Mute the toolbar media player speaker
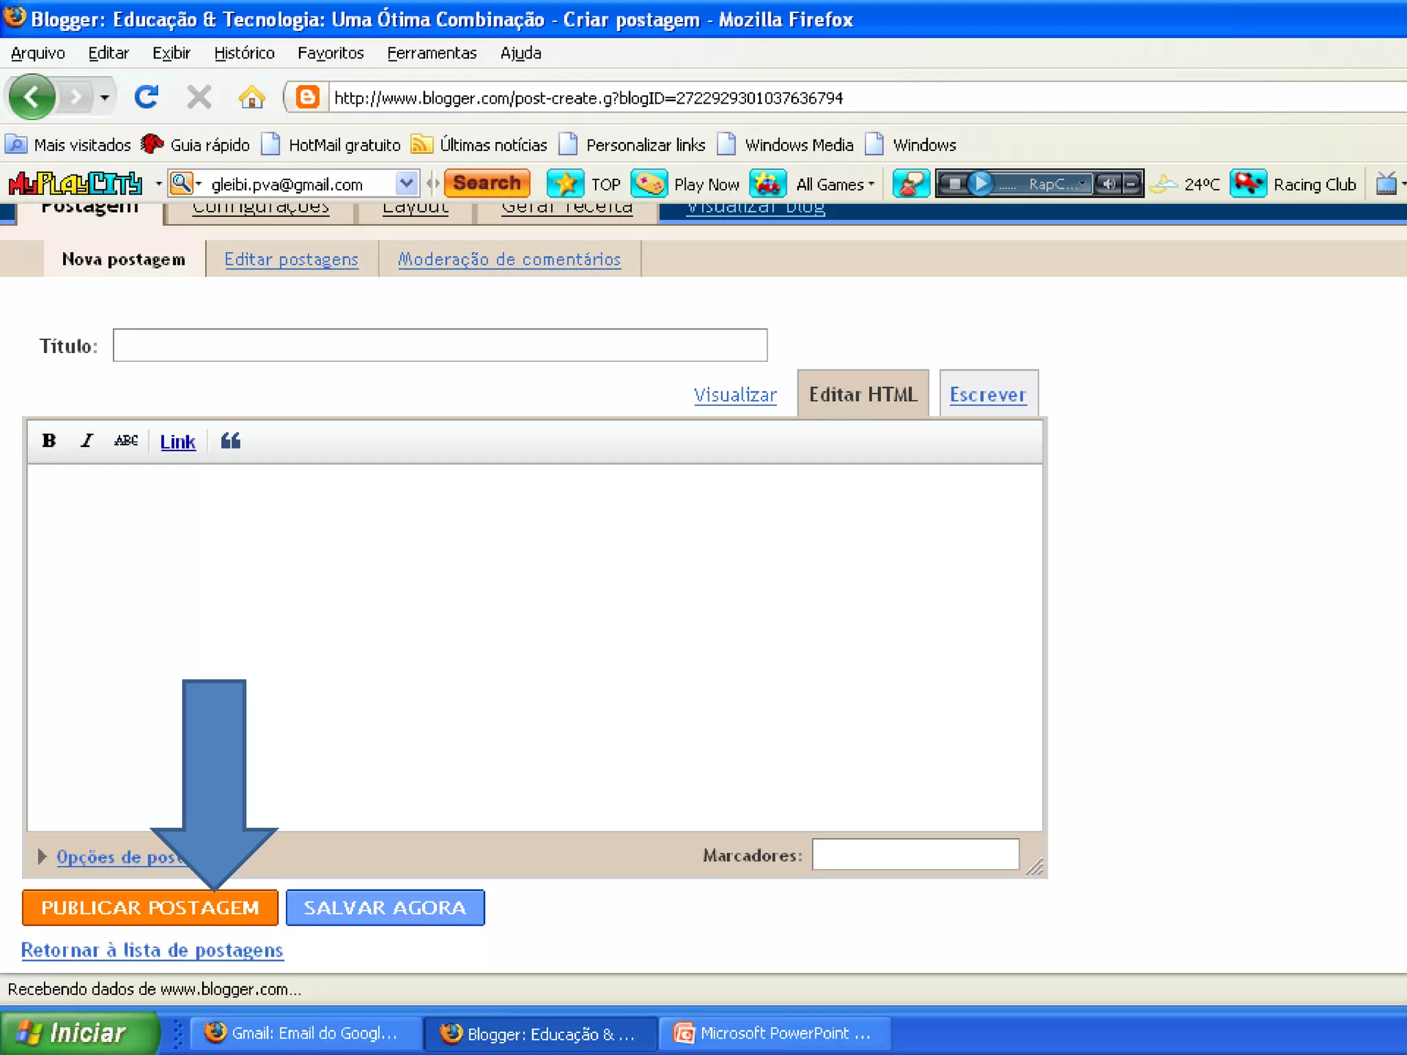This screenshot has width=1407, height=1055. 1107,184
